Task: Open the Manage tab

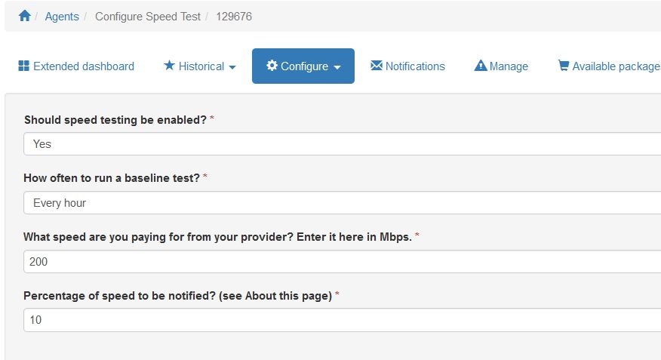Action: (x=501, y=66)
